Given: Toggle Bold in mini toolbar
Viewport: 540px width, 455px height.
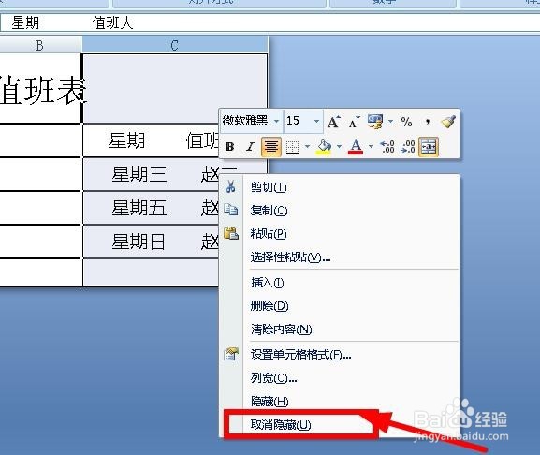Looking at the screenshot, I should 229,147.
